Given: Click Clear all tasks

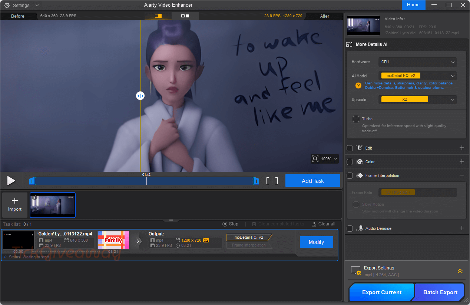Looking at the screenshot, I should pos(324,224).
